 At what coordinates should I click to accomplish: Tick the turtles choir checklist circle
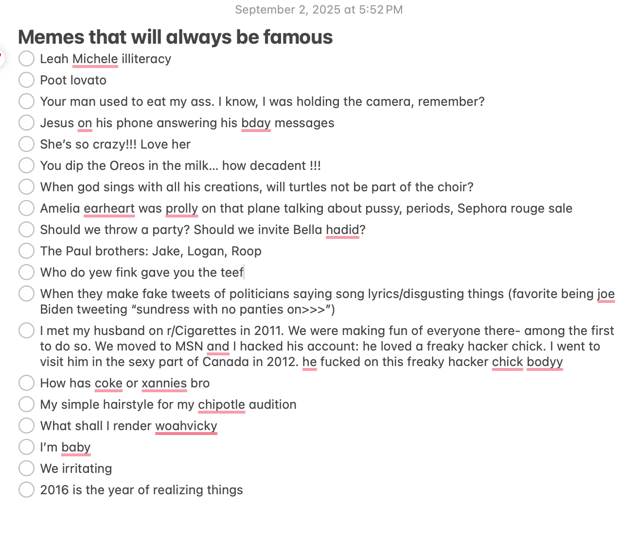click(26, 187)
